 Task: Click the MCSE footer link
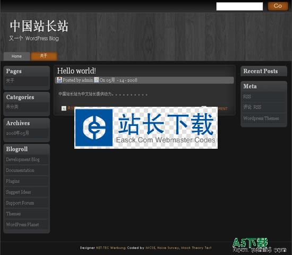tap(150, 248)
